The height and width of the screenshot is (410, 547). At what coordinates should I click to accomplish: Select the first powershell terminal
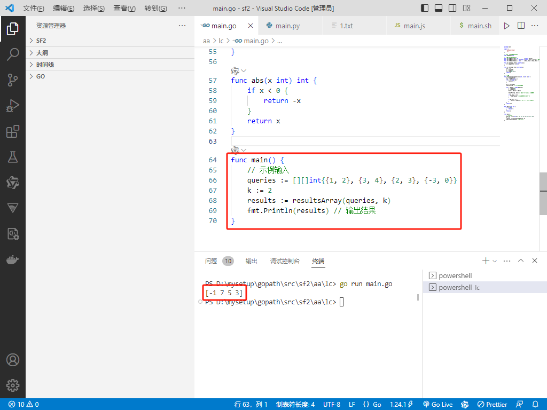coord(485,275)
